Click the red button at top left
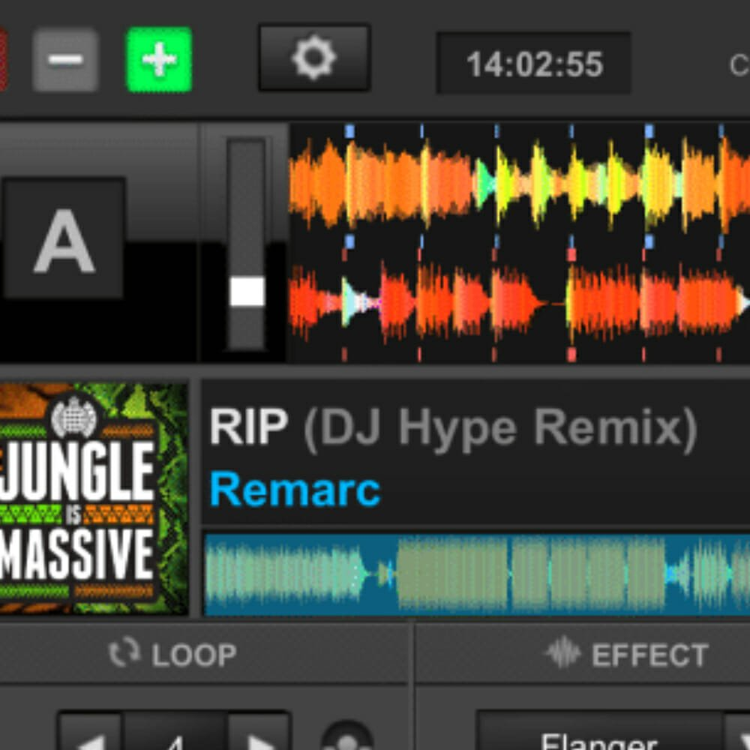750x750 pixels. tap(3, 60)
